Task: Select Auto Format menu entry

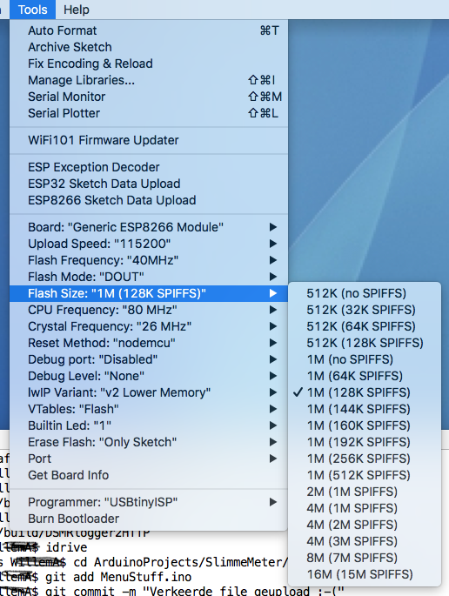Action: 149,30
